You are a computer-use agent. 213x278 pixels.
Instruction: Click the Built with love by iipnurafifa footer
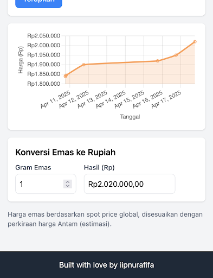tap(107, 265)
